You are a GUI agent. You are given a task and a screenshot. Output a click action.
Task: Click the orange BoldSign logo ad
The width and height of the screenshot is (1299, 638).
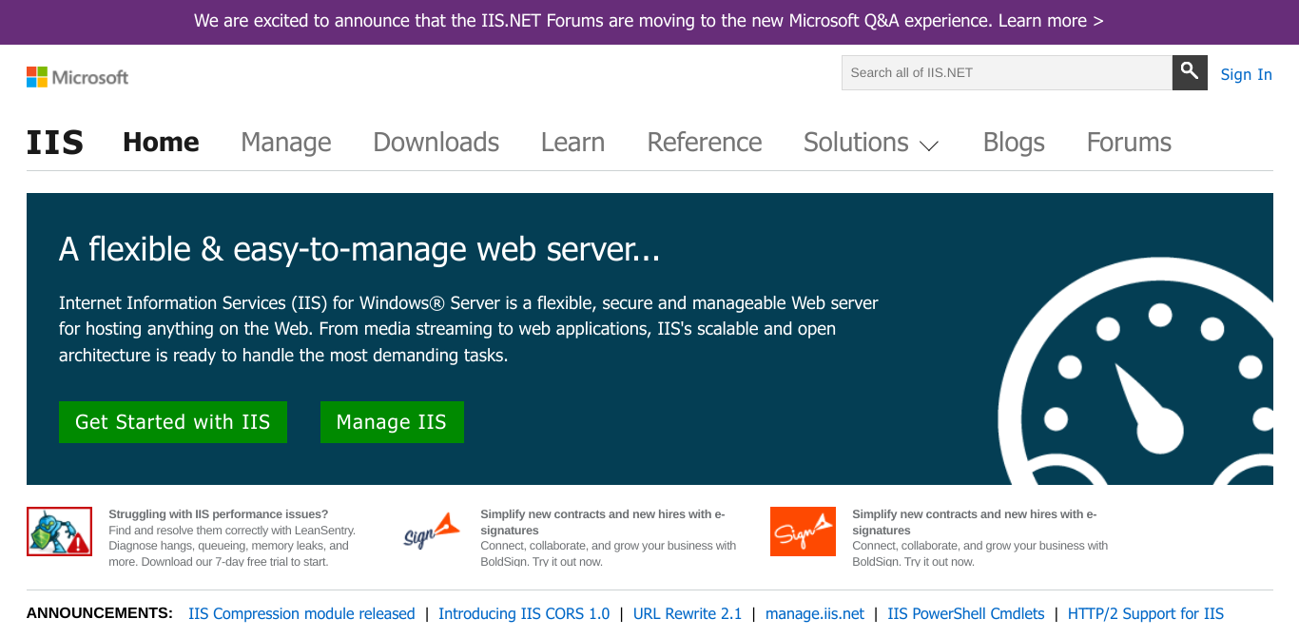[803, 532]
